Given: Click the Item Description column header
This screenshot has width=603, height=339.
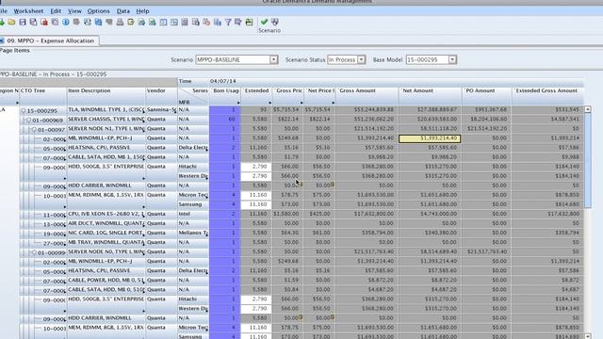Looking at the screenshot, I should tap(106, 96).
